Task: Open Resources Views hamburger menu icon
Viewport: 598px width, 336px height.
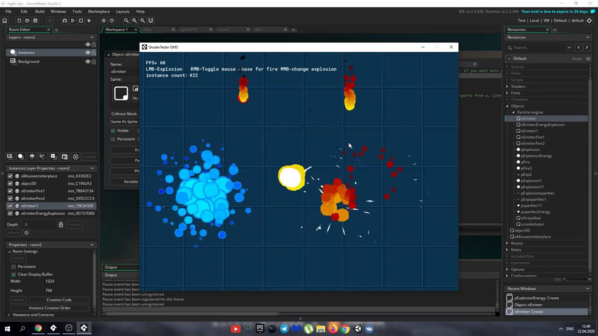Action: click(588, 59)
